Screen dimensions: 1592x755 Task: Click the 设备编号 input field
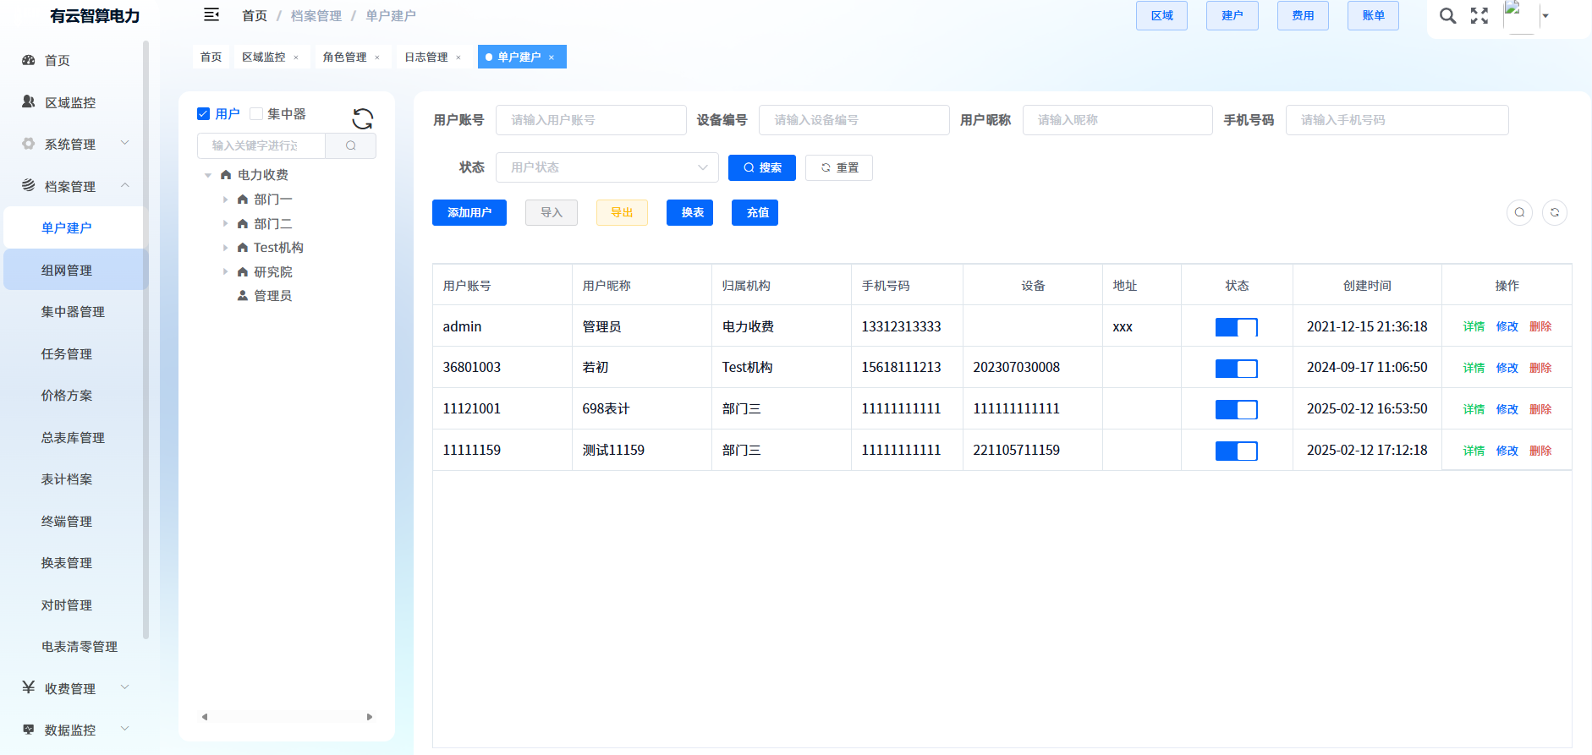(x=854, y=120)
